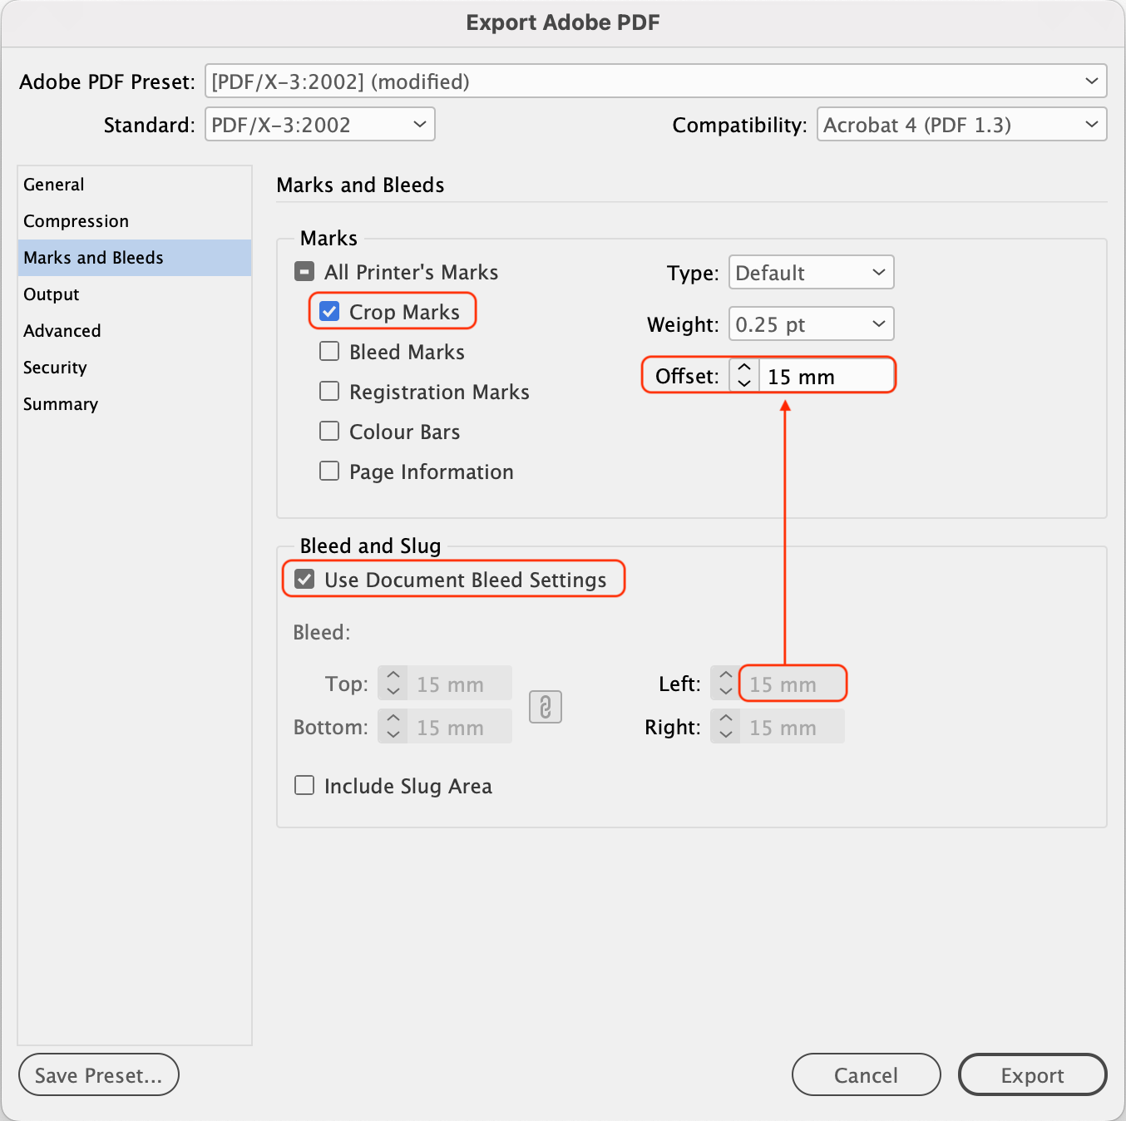The height and width of the screenshot is (1121, 1126).
Task: Enable Bleed Marks
Action: [x=330, y=352]
